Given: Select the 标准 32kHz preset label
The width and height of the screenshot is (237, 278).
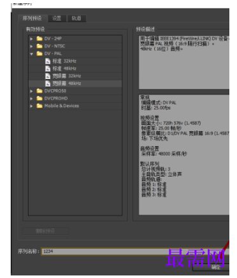Looking at the screenshot, I should point(64,61).
